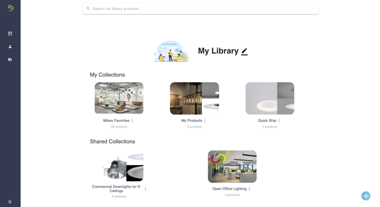Viewport: 380px width, 207px height.
Task: Click the Open Office Lighting title link
Action: [x=229, y=189]
